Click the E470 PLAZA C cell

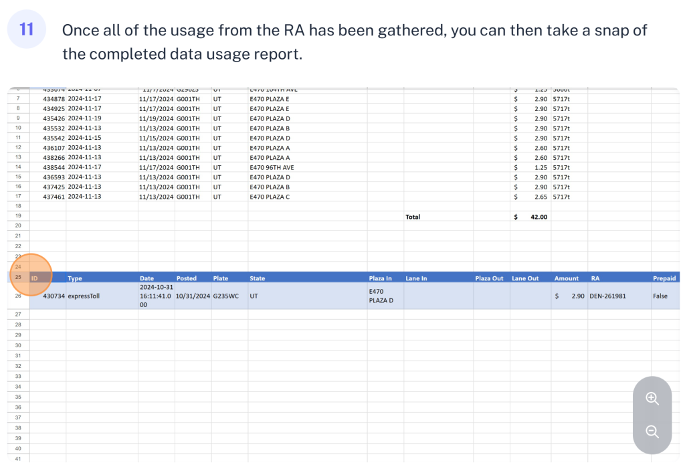coord(270,197)
